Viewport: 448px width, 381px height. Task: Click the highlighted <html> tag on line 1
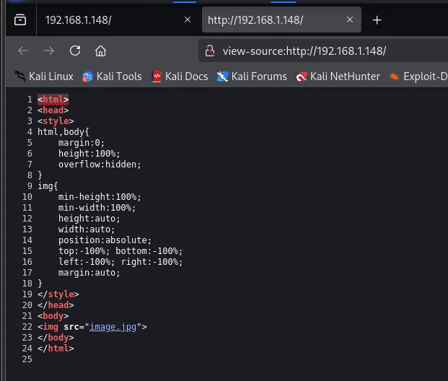pyautogui.click(x=53, y=100)
